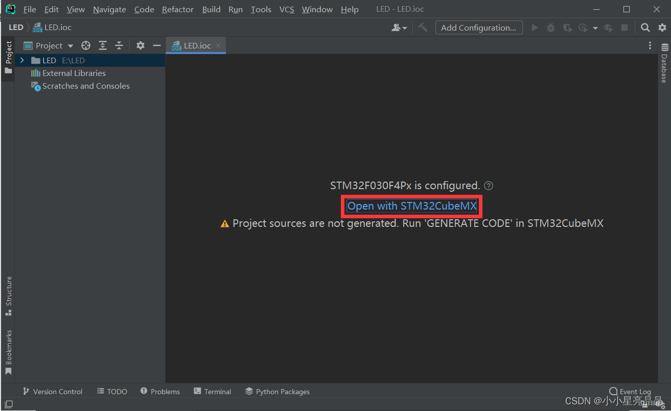Viewport: 671px width, 411px height.
Task: Click the Attach to Process icon
Action: tap(608, 28)
